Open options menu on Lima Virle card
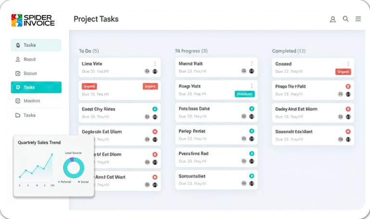 tap(155, 64)
